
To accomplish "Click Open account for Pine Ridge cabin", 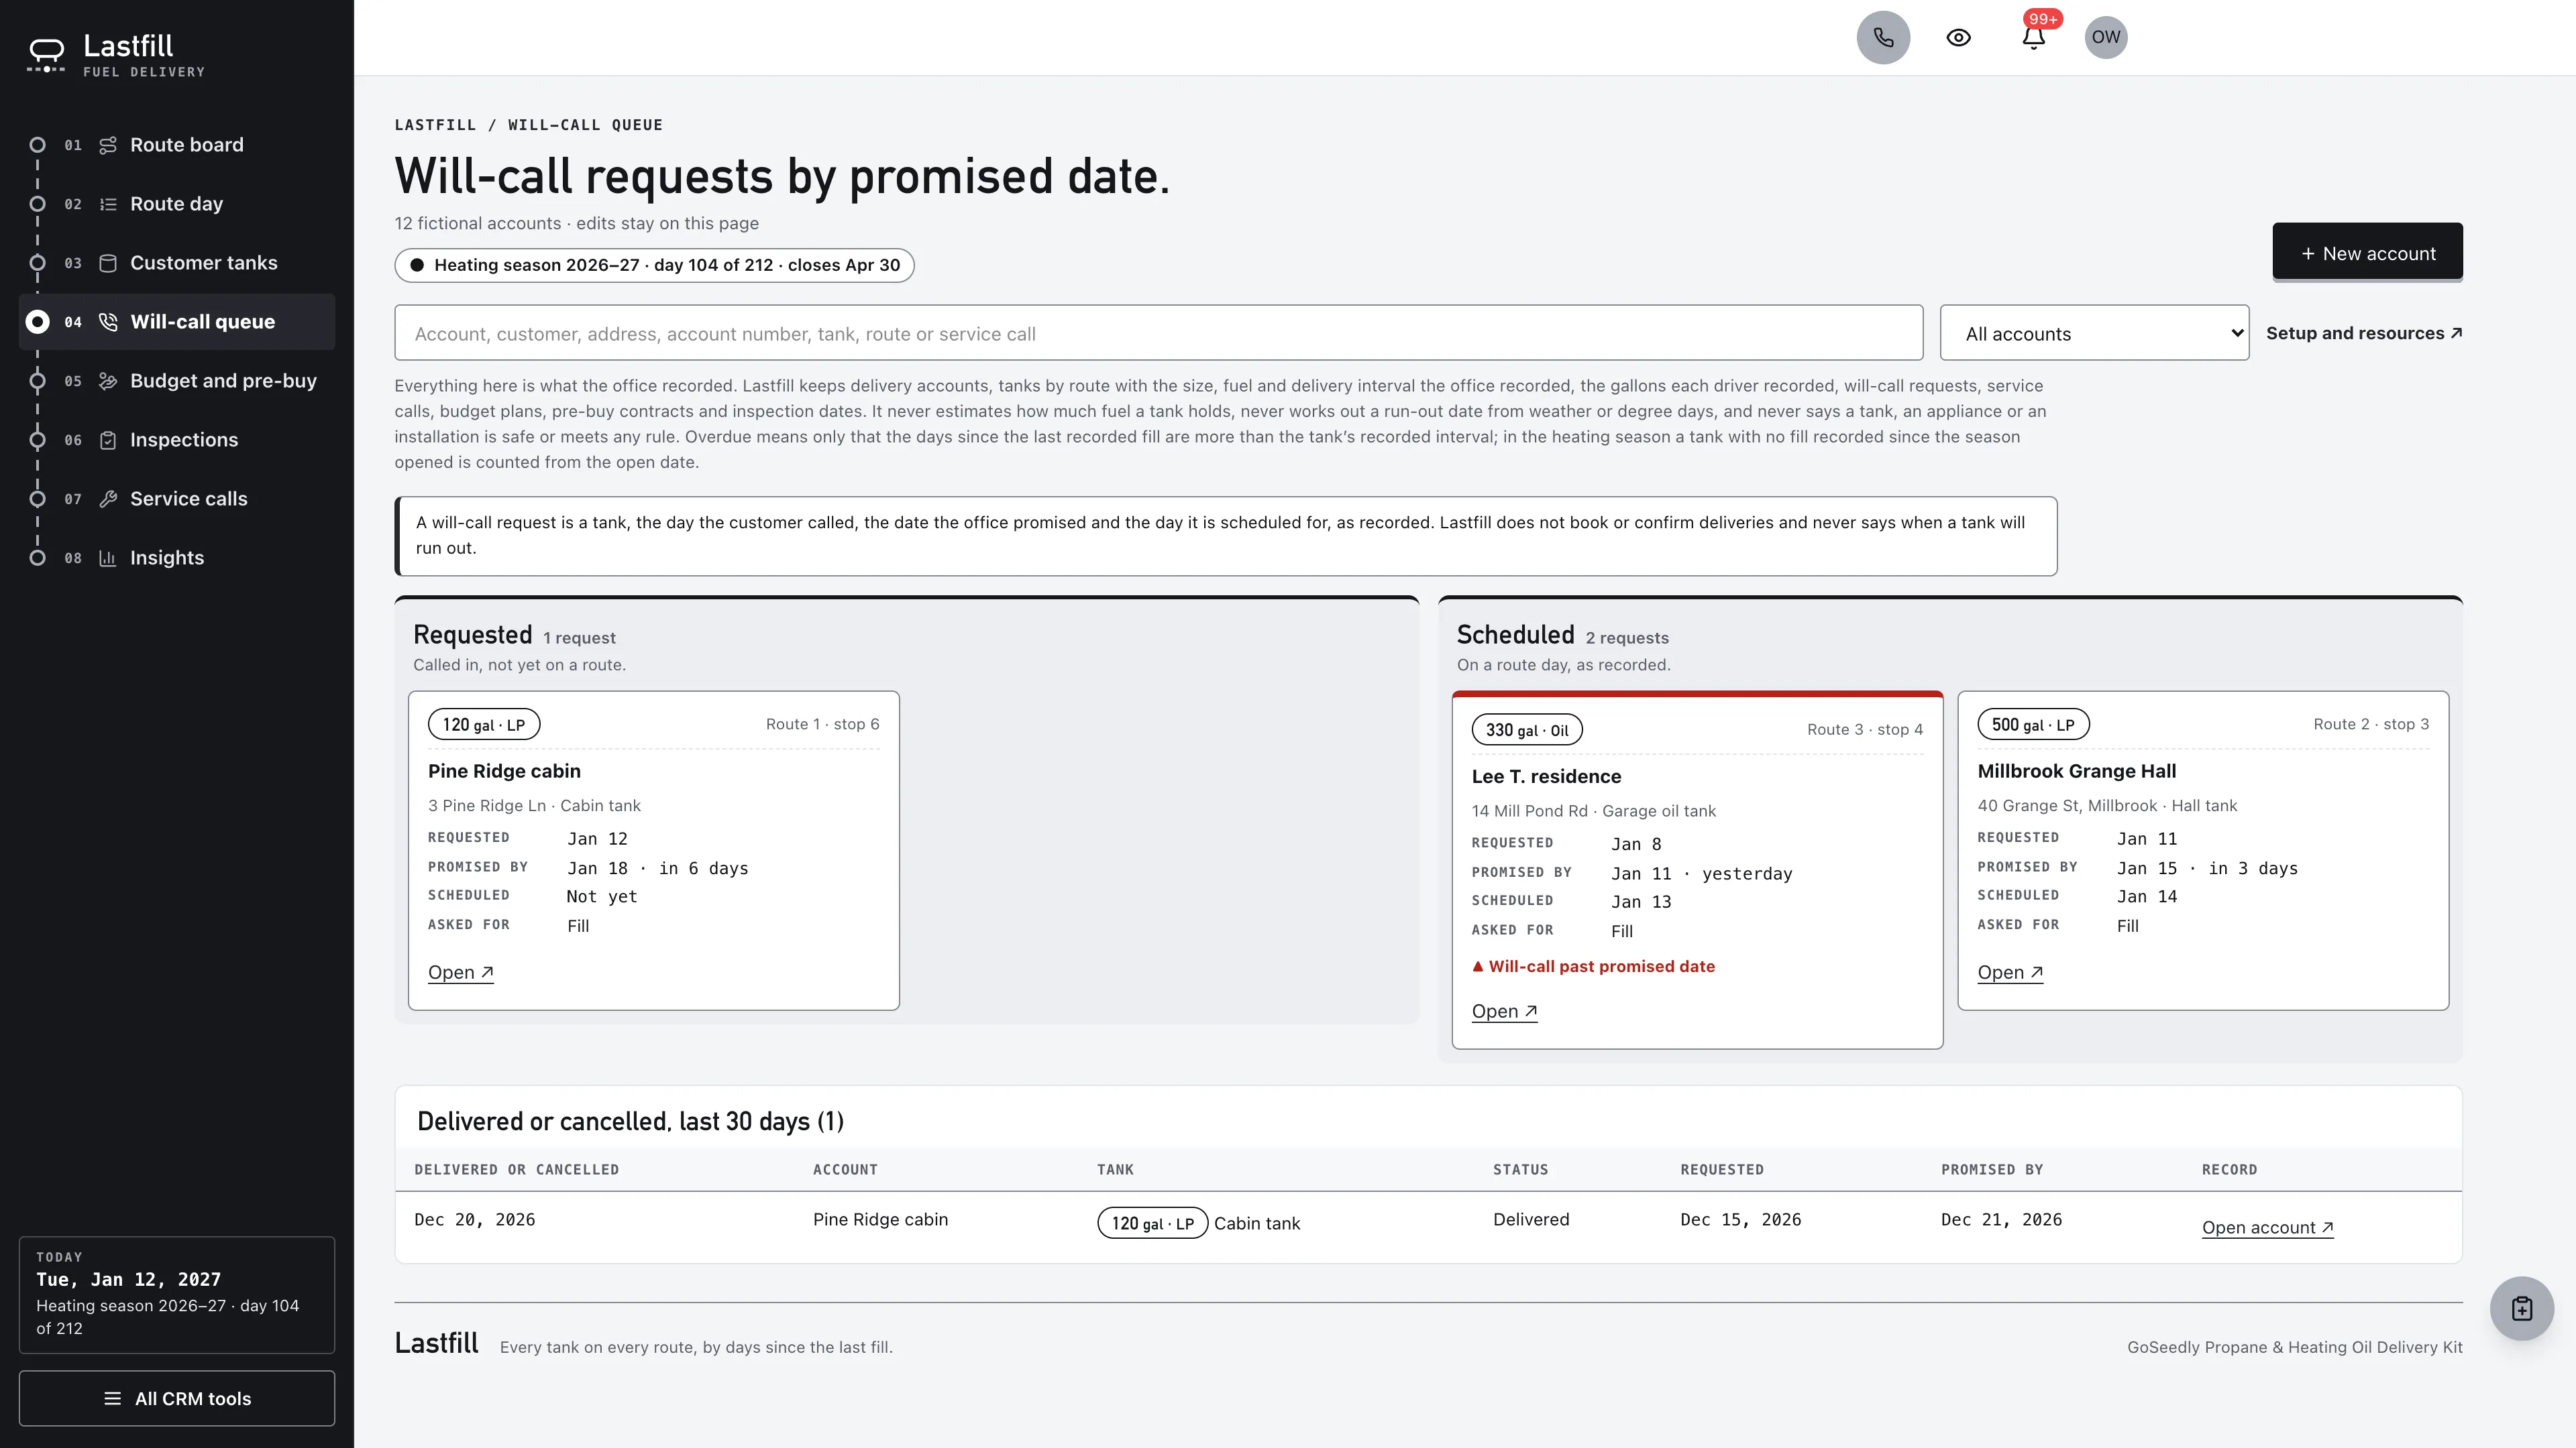I will pyautogui.click(x=2267, y=1227).
